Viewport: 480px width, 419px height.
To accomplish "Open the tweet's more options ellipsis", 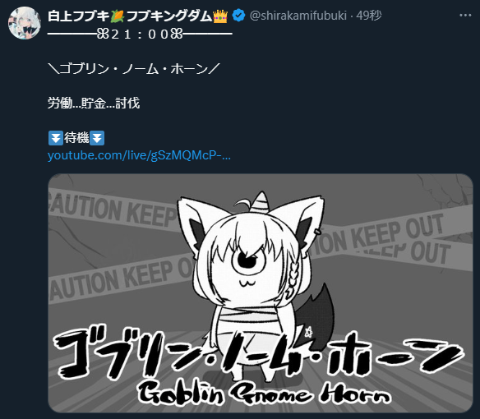I will point(465,16).
